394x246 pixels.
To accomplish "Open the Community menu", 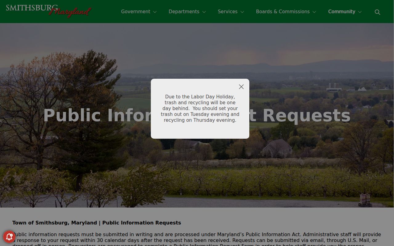I will click(342, 12).
